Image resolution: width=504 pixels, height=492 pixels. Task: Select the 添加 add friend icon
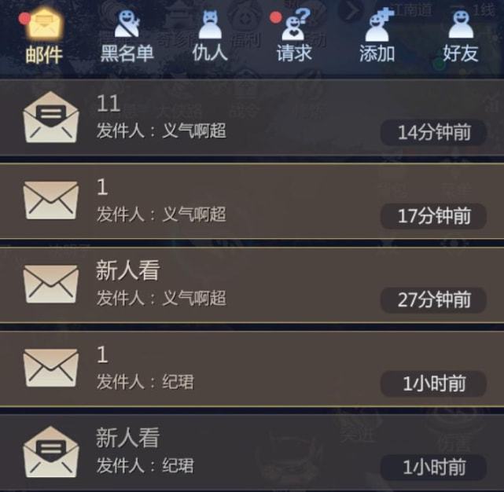click(x=381, y=24)
